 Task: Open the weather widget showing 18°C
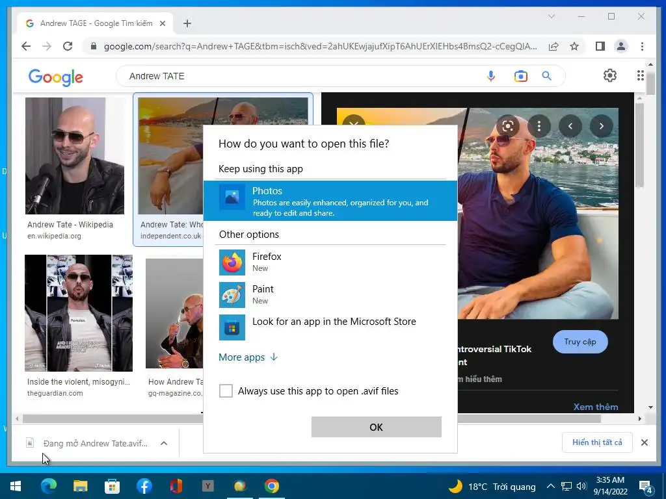(x=492, y=486)
